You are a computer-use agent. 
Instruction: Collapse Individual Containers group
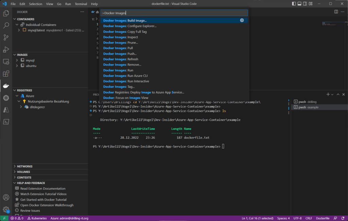pos(17,25)
